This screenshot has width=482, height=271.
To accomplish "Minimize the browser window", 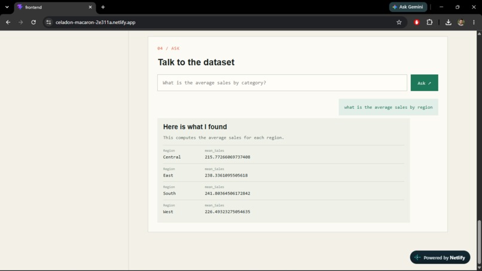I will click(441, 7).
